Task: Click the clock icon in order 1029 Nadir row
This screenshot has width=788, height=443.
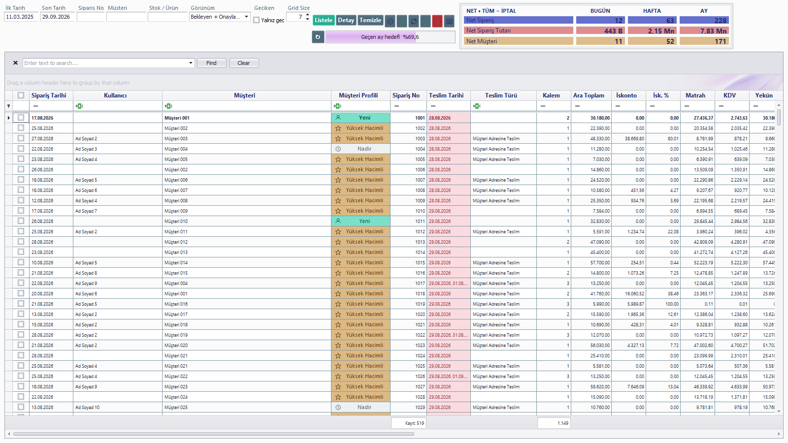Action: pyautogui.click(x=338, y=407)
